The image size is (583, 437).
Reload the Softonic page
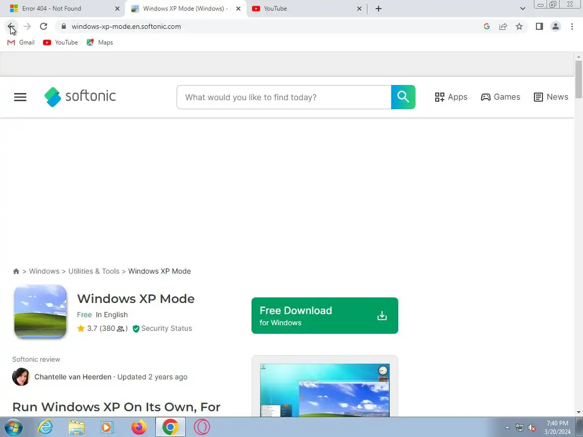[44, 26]
